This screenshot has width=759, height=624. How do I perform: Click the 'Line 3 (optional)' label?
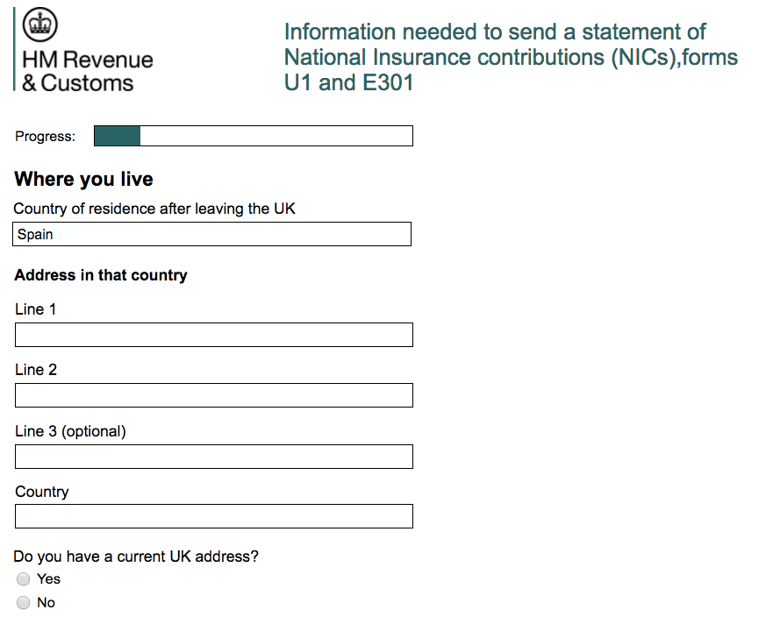pos(70,431)
